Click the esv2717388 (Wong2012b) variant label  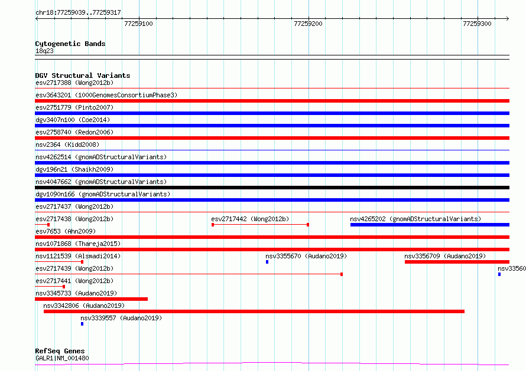click(x=74, y=83)
